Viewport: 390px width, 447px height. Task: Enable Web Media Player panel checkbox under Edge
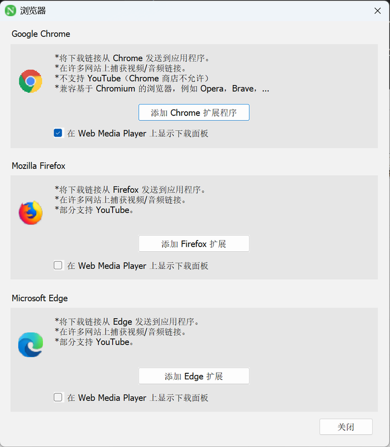pos(58,397)
